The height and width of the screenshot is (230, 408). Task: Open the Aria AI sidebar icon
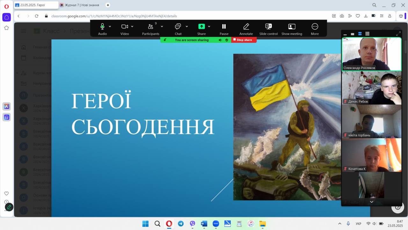[6, 106]
